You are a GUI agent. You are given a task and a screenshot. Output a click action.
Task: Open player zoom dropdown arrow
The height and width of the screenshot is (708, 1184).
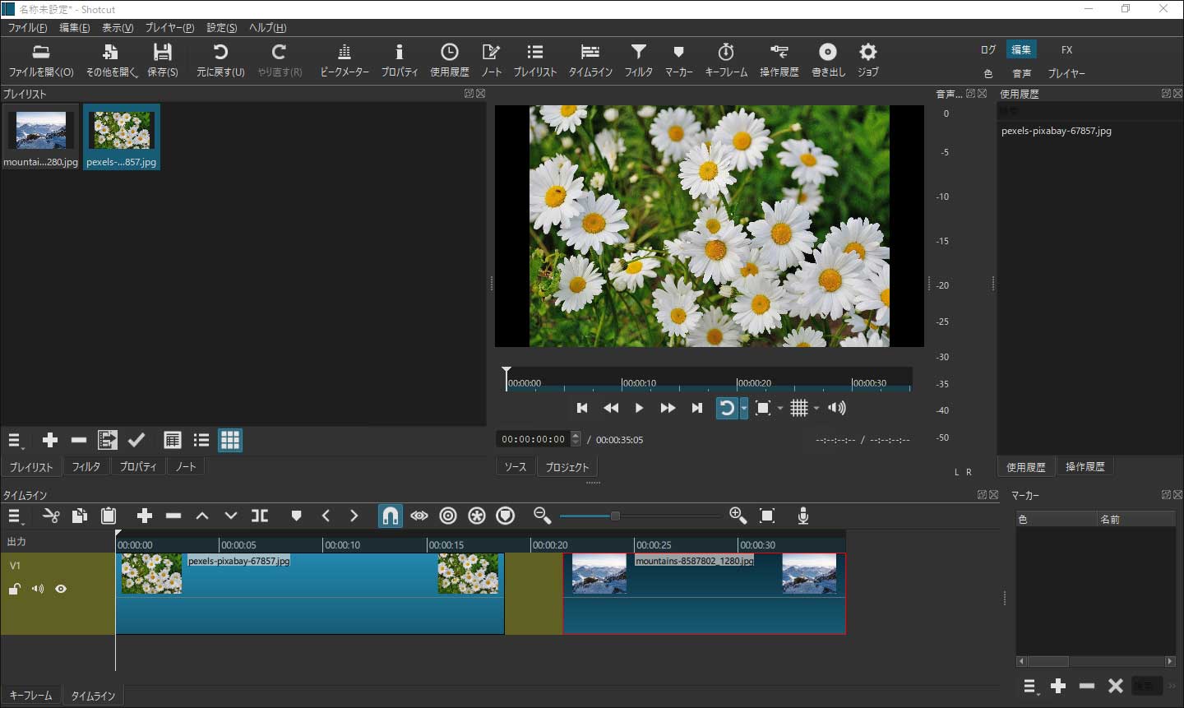tap(779, 408)
